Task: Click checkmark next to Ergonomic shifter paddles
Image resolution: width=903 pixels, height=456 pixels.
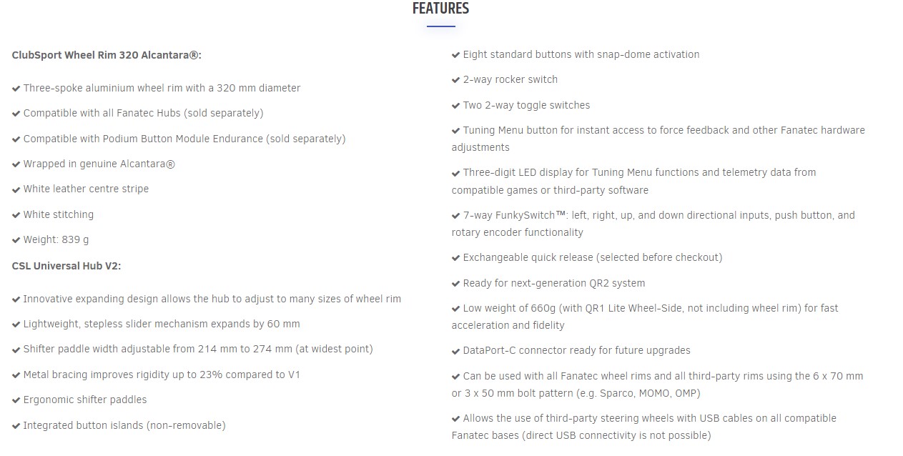Action: 16,400
